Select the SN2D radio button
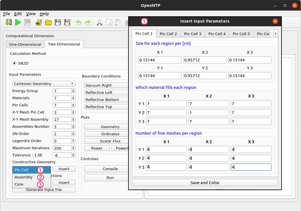 [14, 63]
